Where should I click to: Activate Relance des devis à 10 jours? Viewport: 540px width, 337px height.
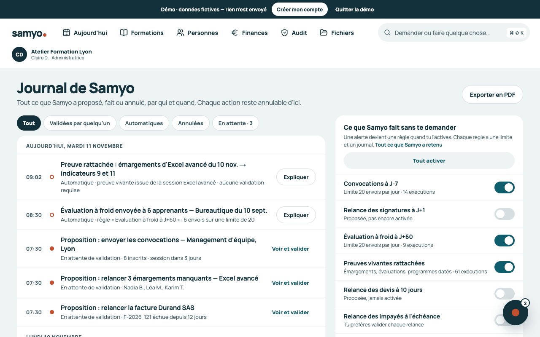tap(505, 294)
